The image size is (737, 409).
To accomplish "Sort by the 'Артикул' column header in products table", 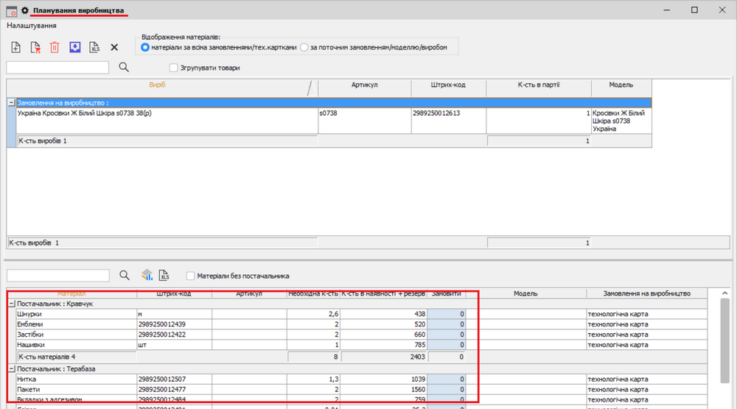I will tap(364, 85).
